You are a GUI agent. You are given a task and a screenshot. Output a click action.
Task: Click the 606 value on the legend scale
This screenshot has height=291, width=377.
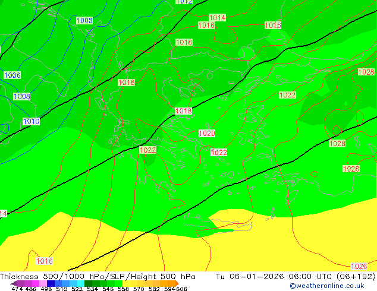click(x=181, y=289)
